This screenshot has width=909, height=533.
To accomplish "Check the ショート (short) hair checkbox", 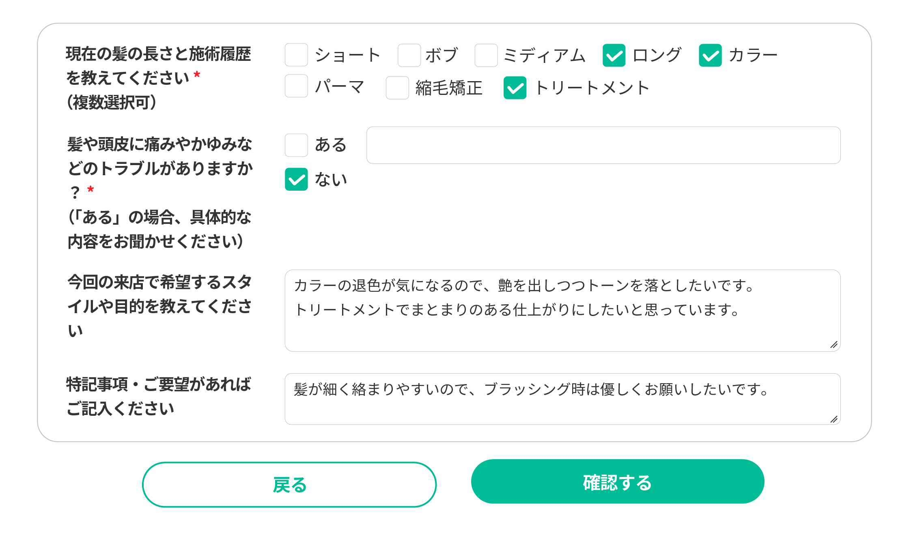I will [x=296, y=55].
